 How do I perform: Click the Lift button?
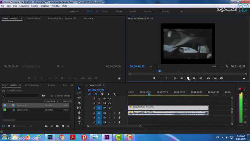coord(208,78)
